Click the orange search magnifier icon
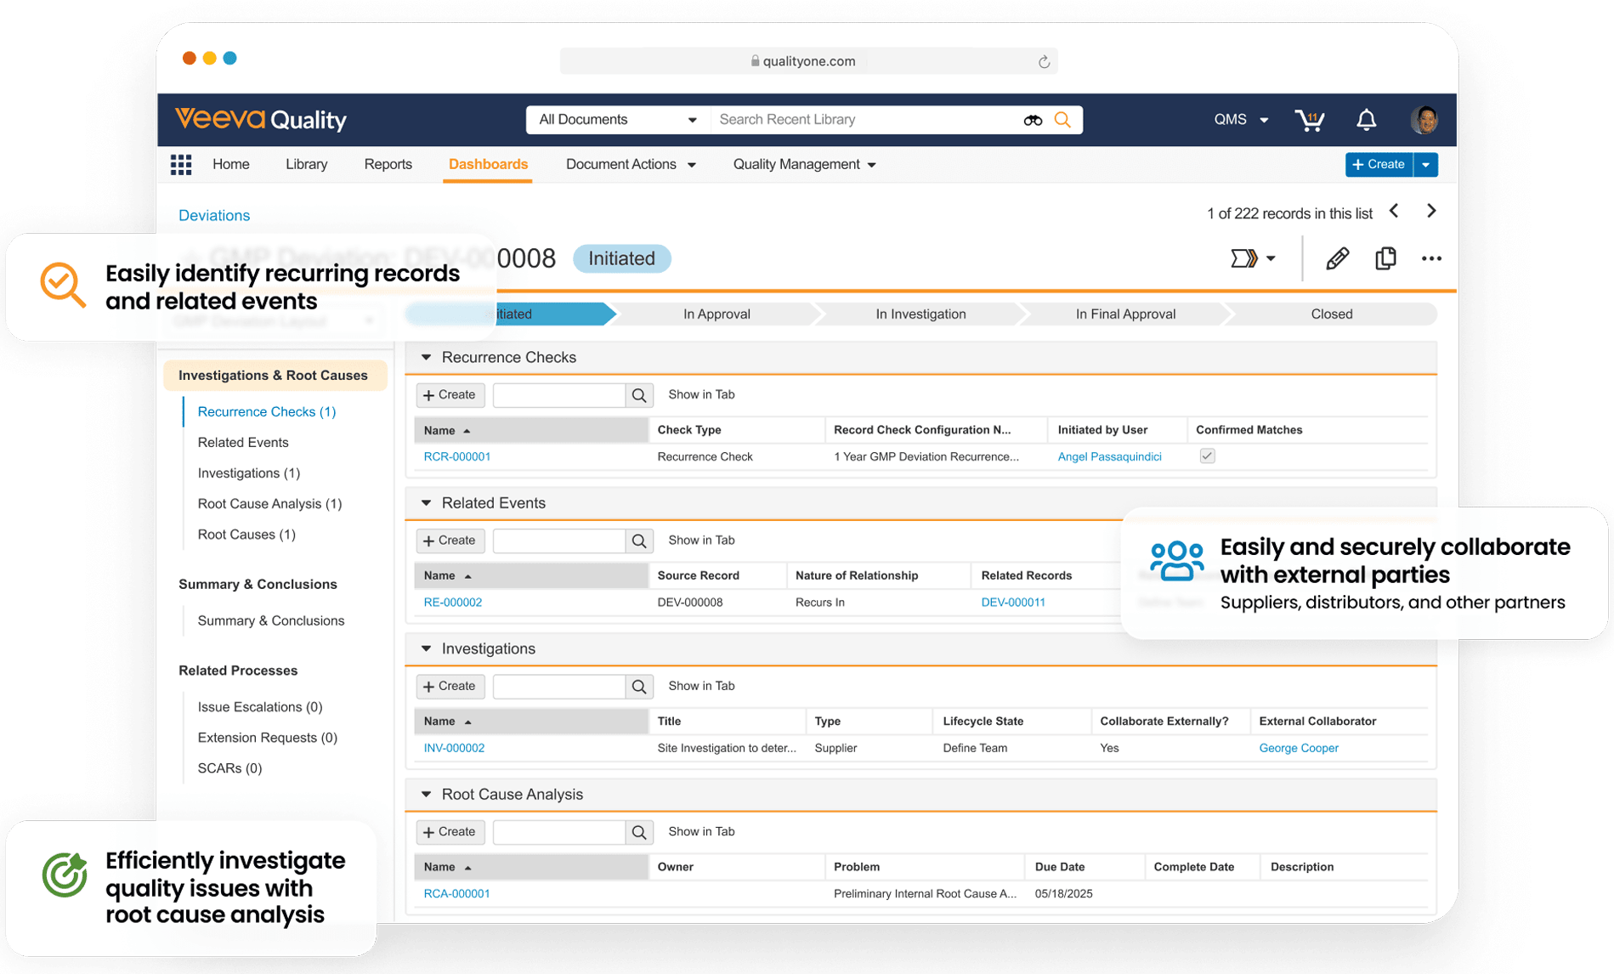Screen dimensions: 1614x974 (x=1062, y=120)
